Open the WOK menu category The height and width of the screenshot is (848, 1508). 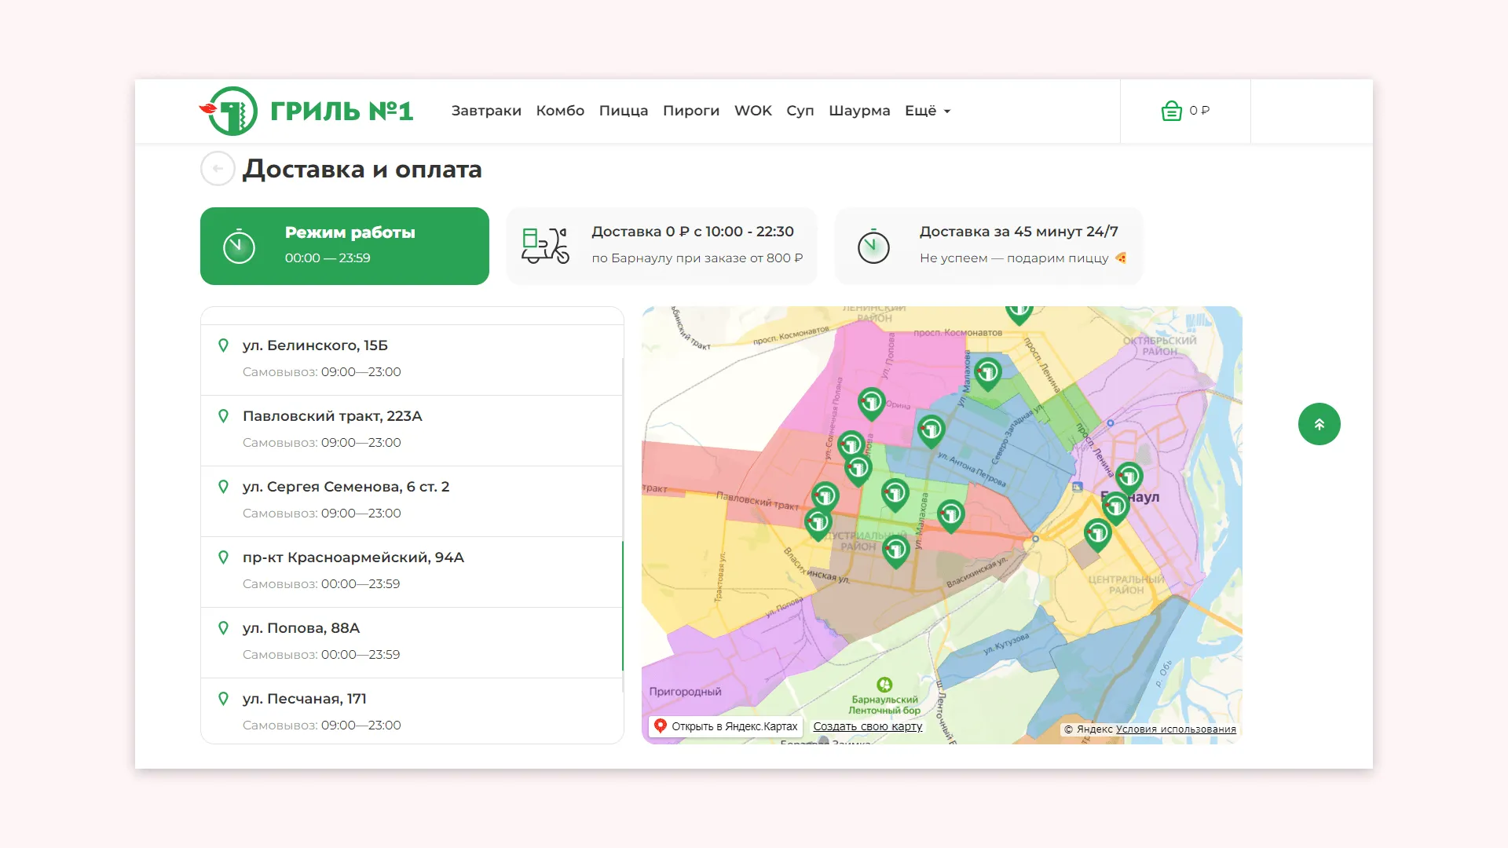pos(753,111)
